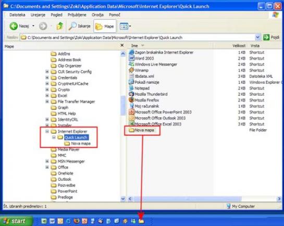Open the Pomoč menu
The height and width of the screenshot is (226, 284).
point(114,15)
